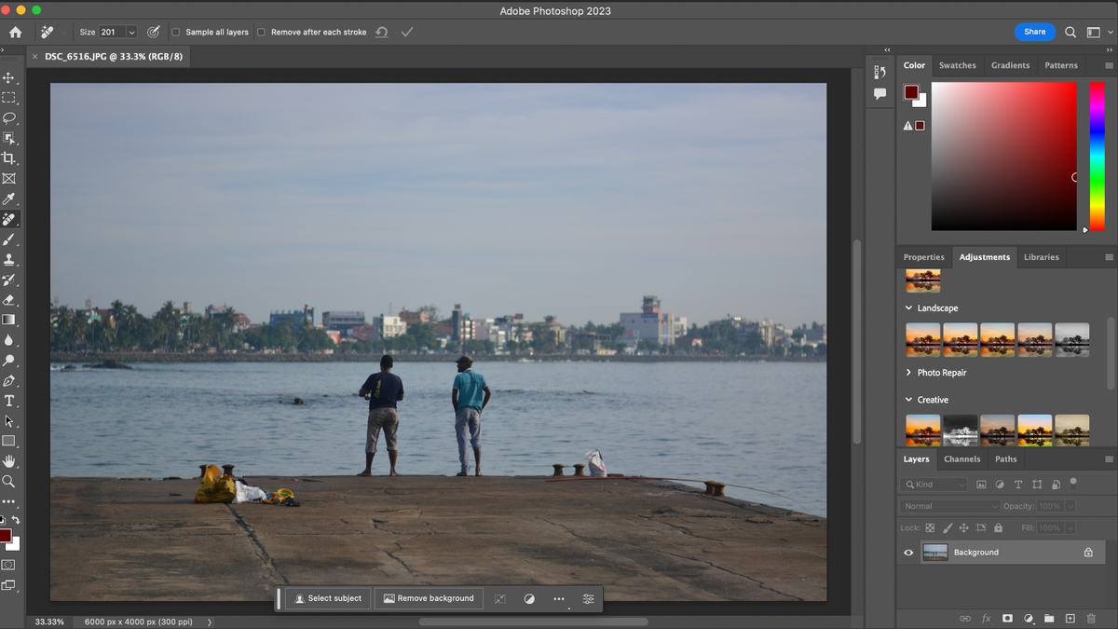This screenshot has width=1118, height=629.
Task: Collapse the Landscape adjustments section
Action: click(908, 308)
